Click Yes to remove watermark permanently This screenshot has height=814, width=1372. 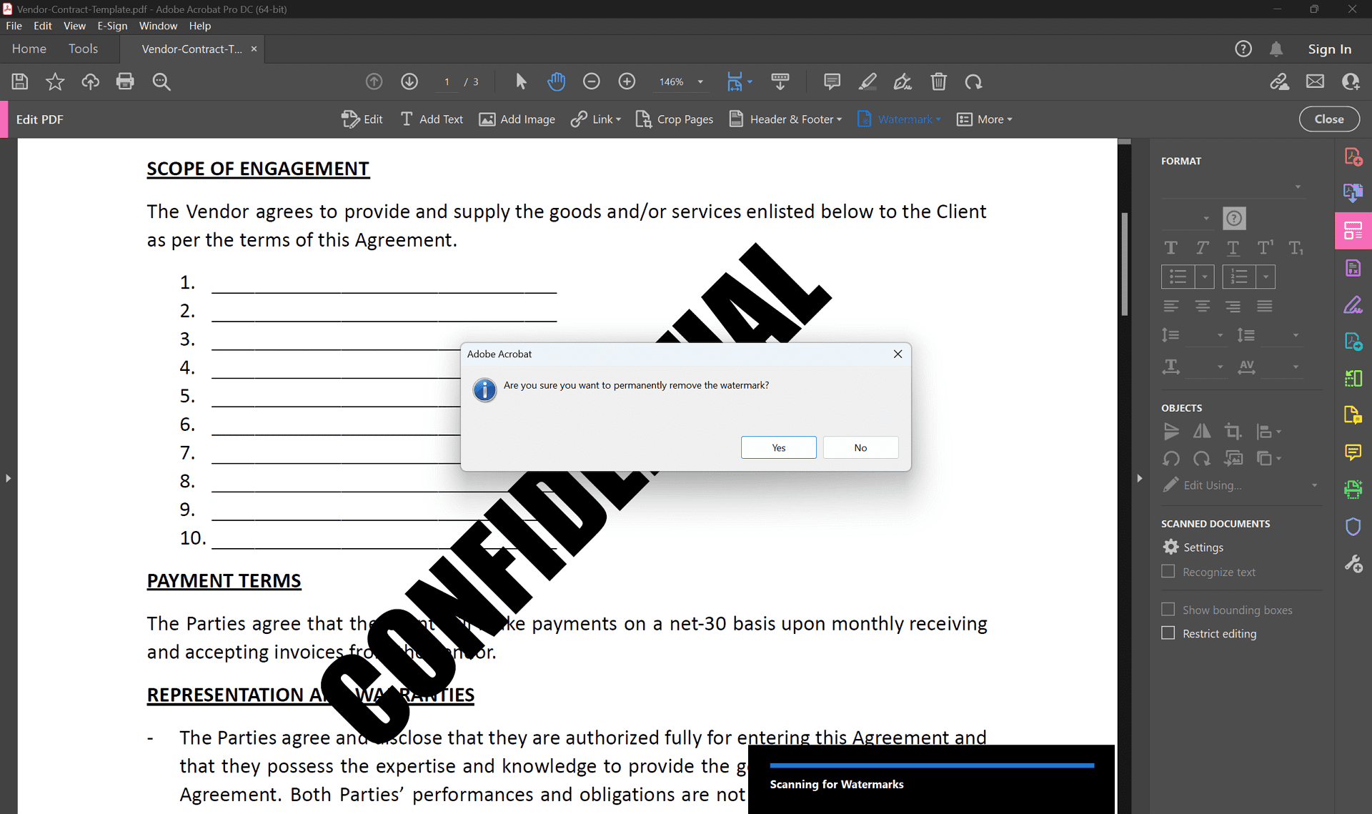[x=778, y=447]
